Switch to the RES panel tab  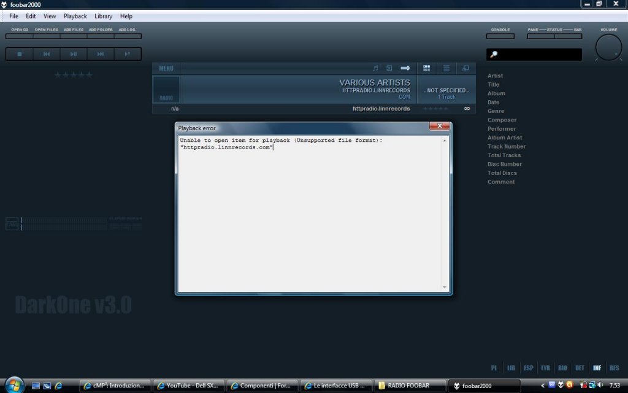(614, 368)
